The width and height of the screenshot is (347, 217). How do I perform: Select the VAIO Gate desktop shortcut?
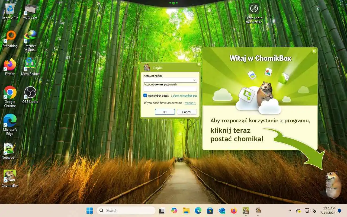coord(30,12)
